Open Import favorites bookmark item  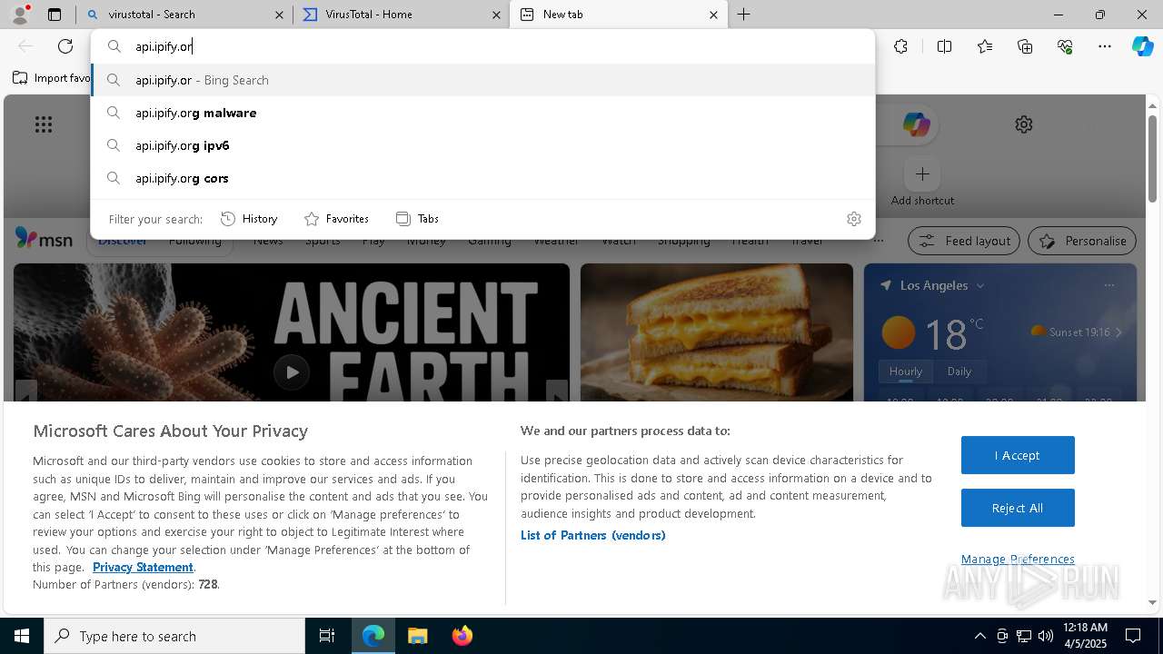pyautogui.click(x=52, y=78)
